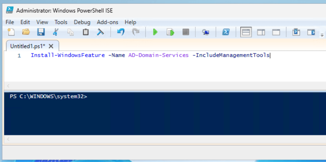Click the Paste clipboard icon
Screen dimensions: 326x162
86,32
